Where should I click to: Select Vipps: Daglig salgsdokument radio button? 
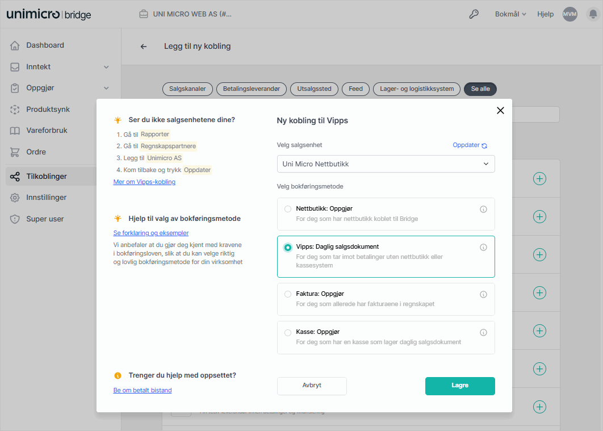[x=288, y=247]
